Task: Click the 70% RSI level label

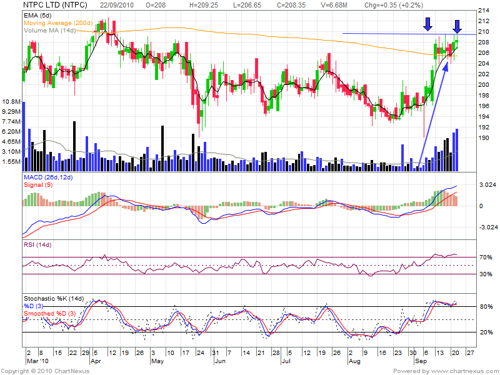Action: click(x=486, y=257)
